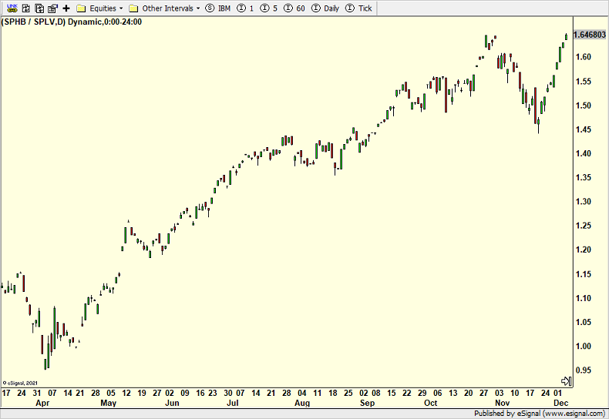Click the Equities folder icon
The height and width of the screenshot is (419, 609).
[x=82, y=8]
